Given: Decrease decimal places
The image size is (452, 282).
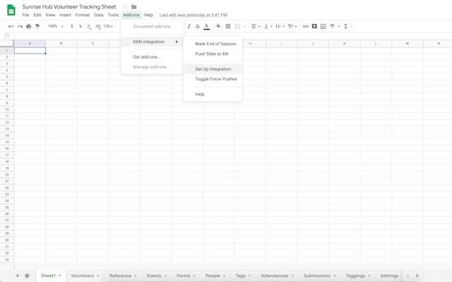Looking at the screenshot, I should point(89,26).
